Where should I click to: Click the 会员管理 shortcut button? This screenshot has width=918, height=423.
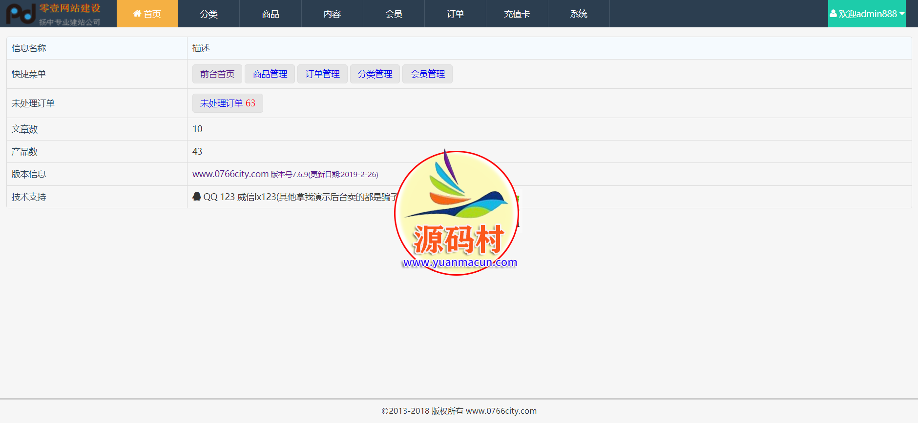click(x=428, y=74)
